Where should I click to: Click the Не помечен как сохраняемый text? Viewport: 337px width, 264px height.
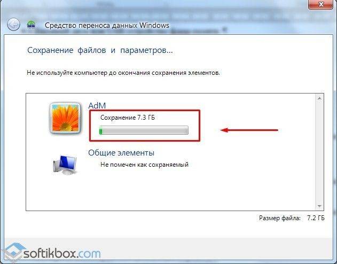[x=144, y=165]
